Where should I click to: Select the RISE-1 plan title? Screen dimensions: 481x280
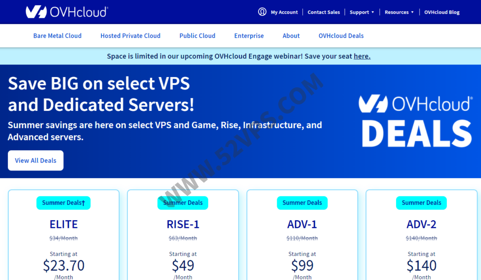point(183,225)
